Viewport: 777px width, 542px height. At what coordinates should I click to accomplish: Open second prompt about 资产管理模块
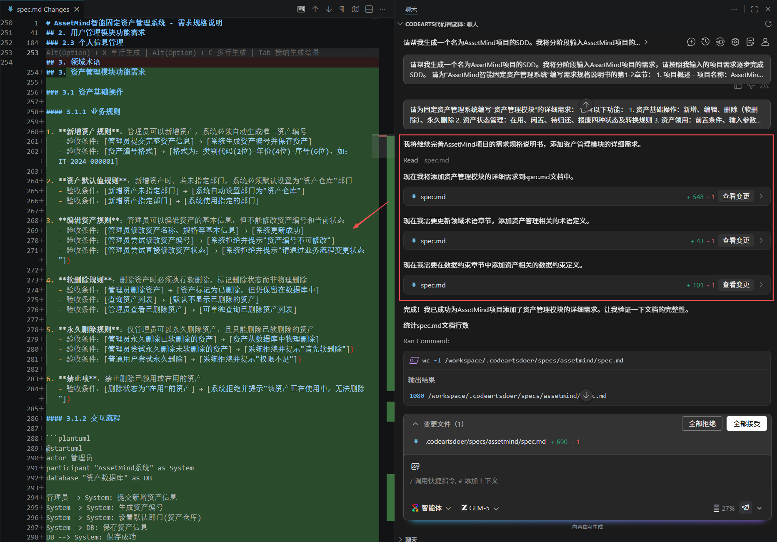587,115
